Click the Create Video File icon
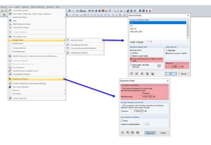The height and width of the screenshot is (145, 211). pyautogui.click(x=10, y=98)
